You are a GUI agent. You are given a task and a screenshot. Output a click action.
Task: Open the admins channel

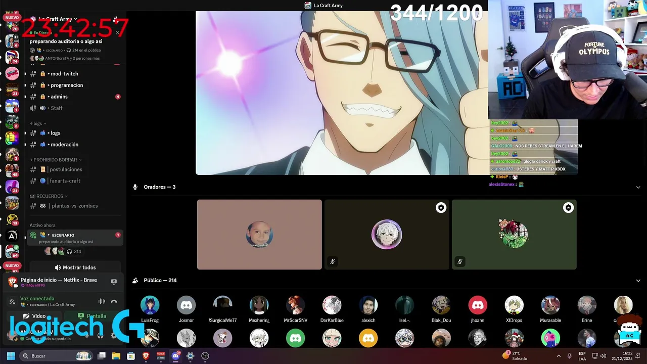click(x=74, y=97)
